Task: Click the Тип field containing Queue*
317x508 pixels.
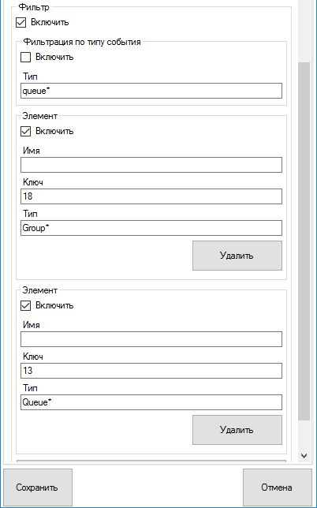Action: (x=151, y=402)
